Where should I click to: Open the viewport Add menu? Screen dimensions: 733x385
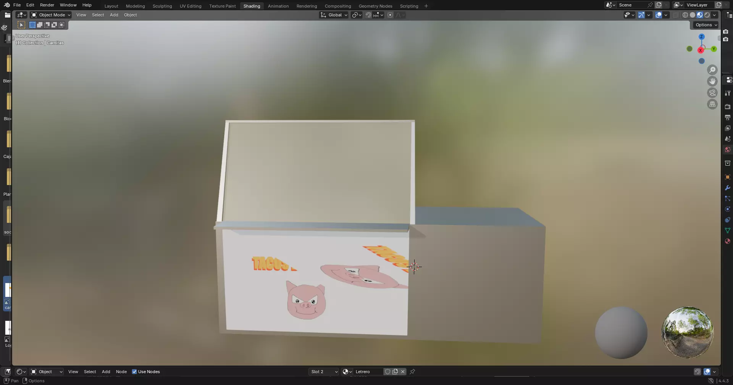click(114, 15)
